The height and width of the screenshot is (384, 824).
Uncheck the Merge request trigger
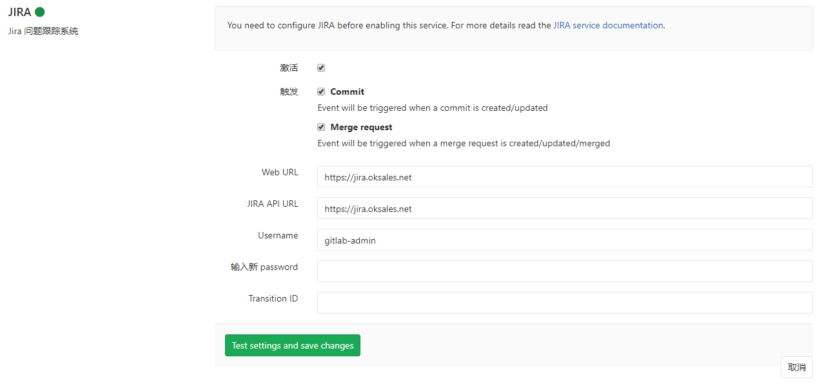tap(320, 126)
